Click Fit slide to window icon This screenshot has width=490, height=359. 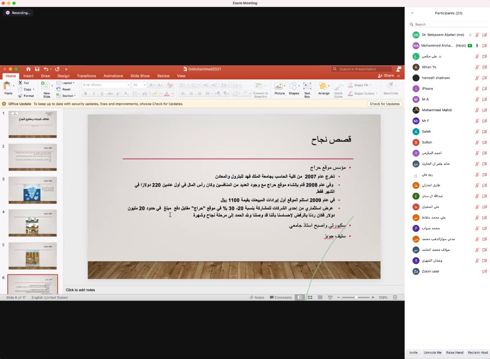click(x=395, y=297)
